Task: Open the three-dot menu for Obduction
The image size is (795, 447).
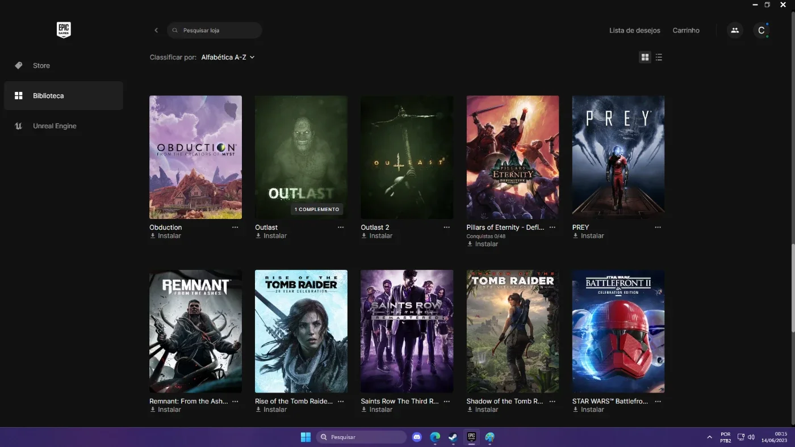Action: 235,227
